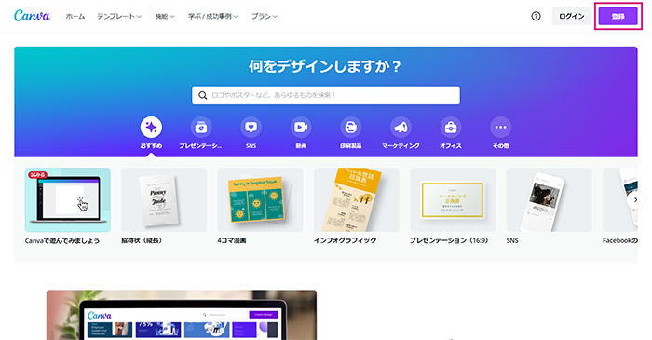Click the Canvaで遊んでみましょう label

pos(62,240)
